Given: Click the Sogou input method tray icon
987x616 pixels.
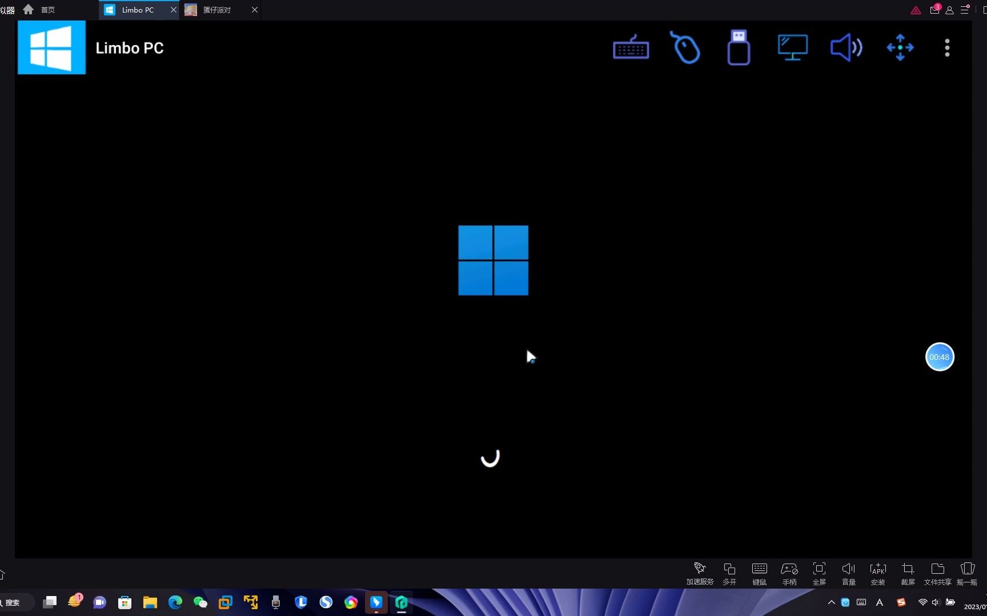Looking at the screenshot, I should point(901,602).
